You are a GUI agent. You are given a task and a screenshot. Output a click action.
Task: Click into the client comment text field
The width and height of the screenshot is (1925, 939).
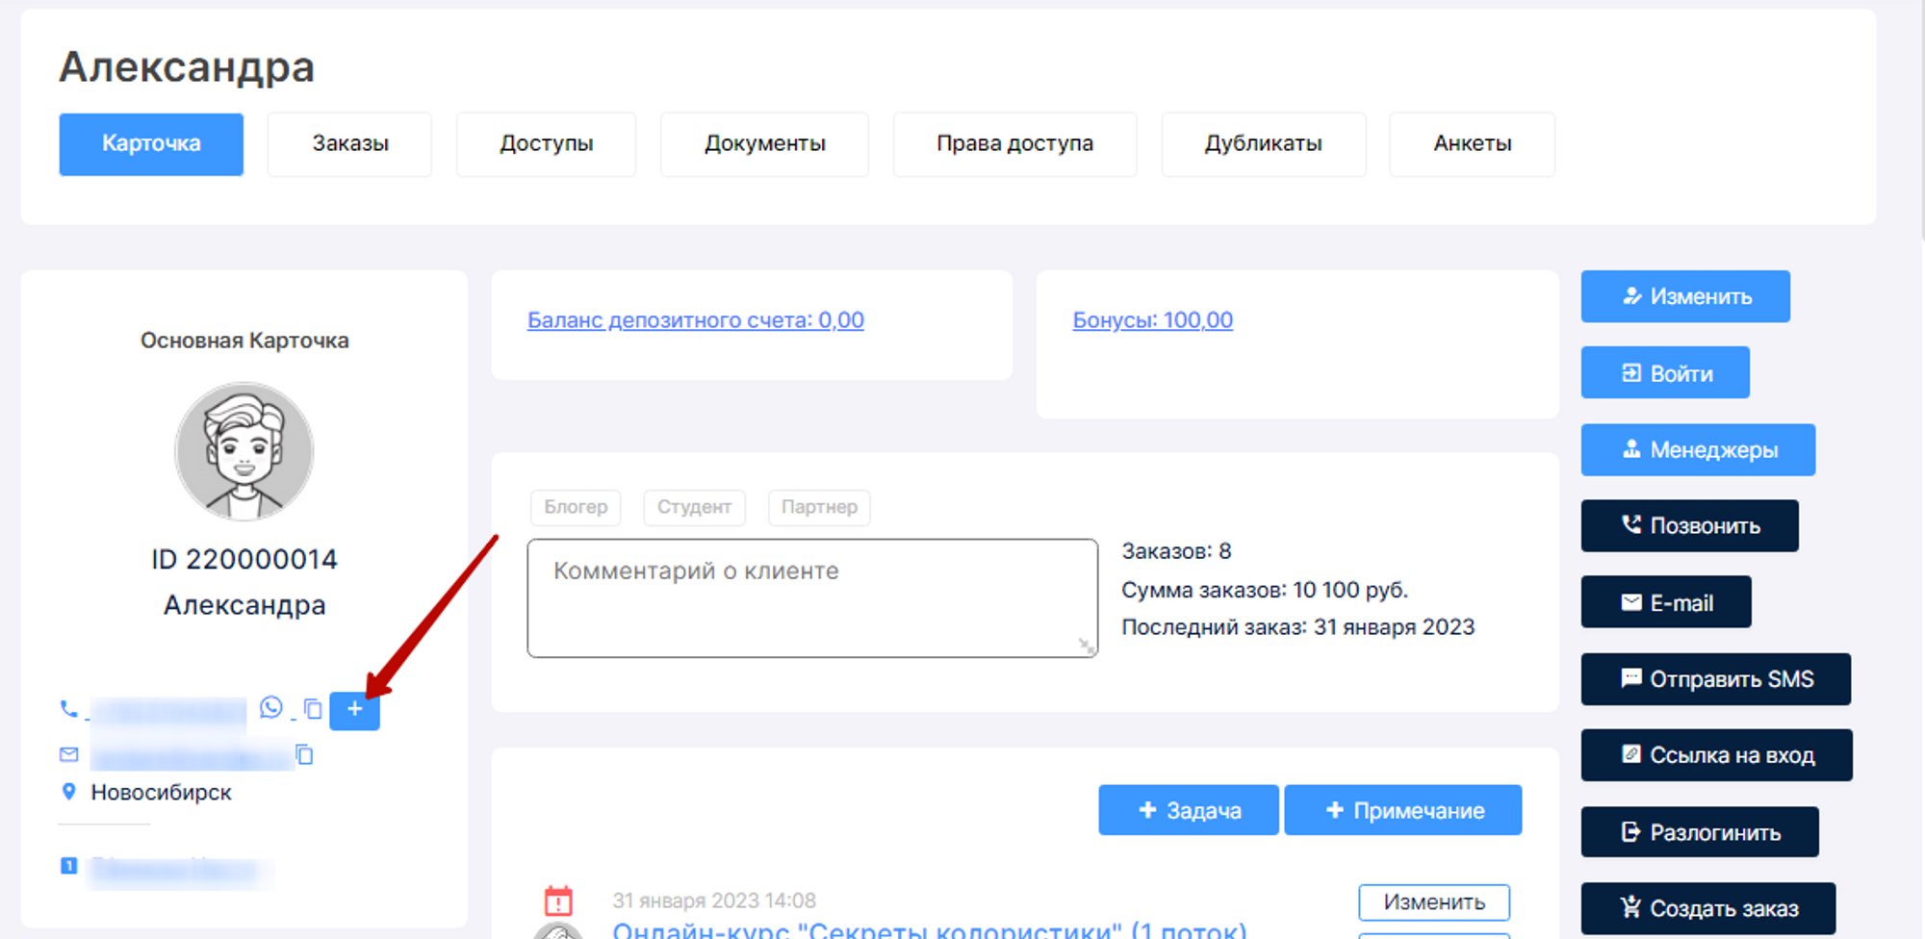point(811,598)
